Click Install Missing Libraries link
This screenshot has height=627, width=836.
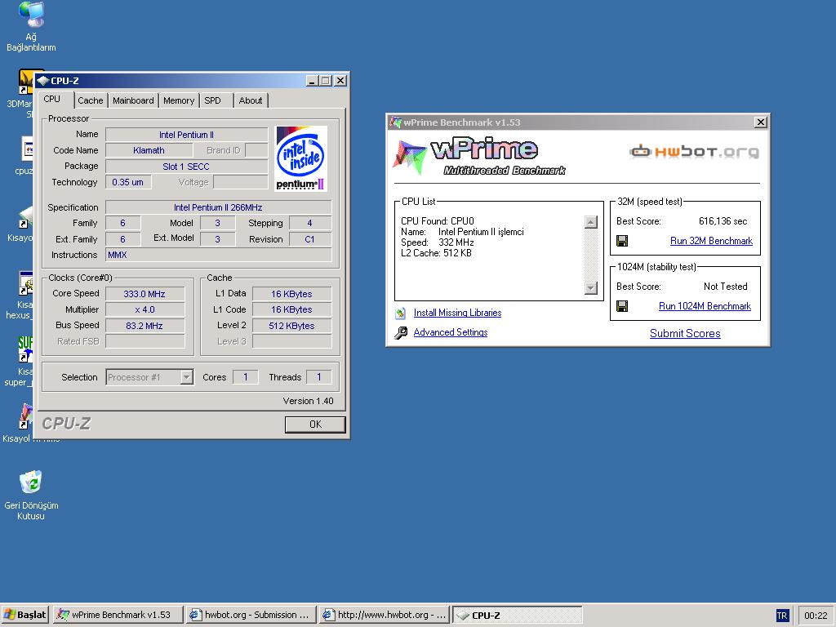(x=457, y=313)
